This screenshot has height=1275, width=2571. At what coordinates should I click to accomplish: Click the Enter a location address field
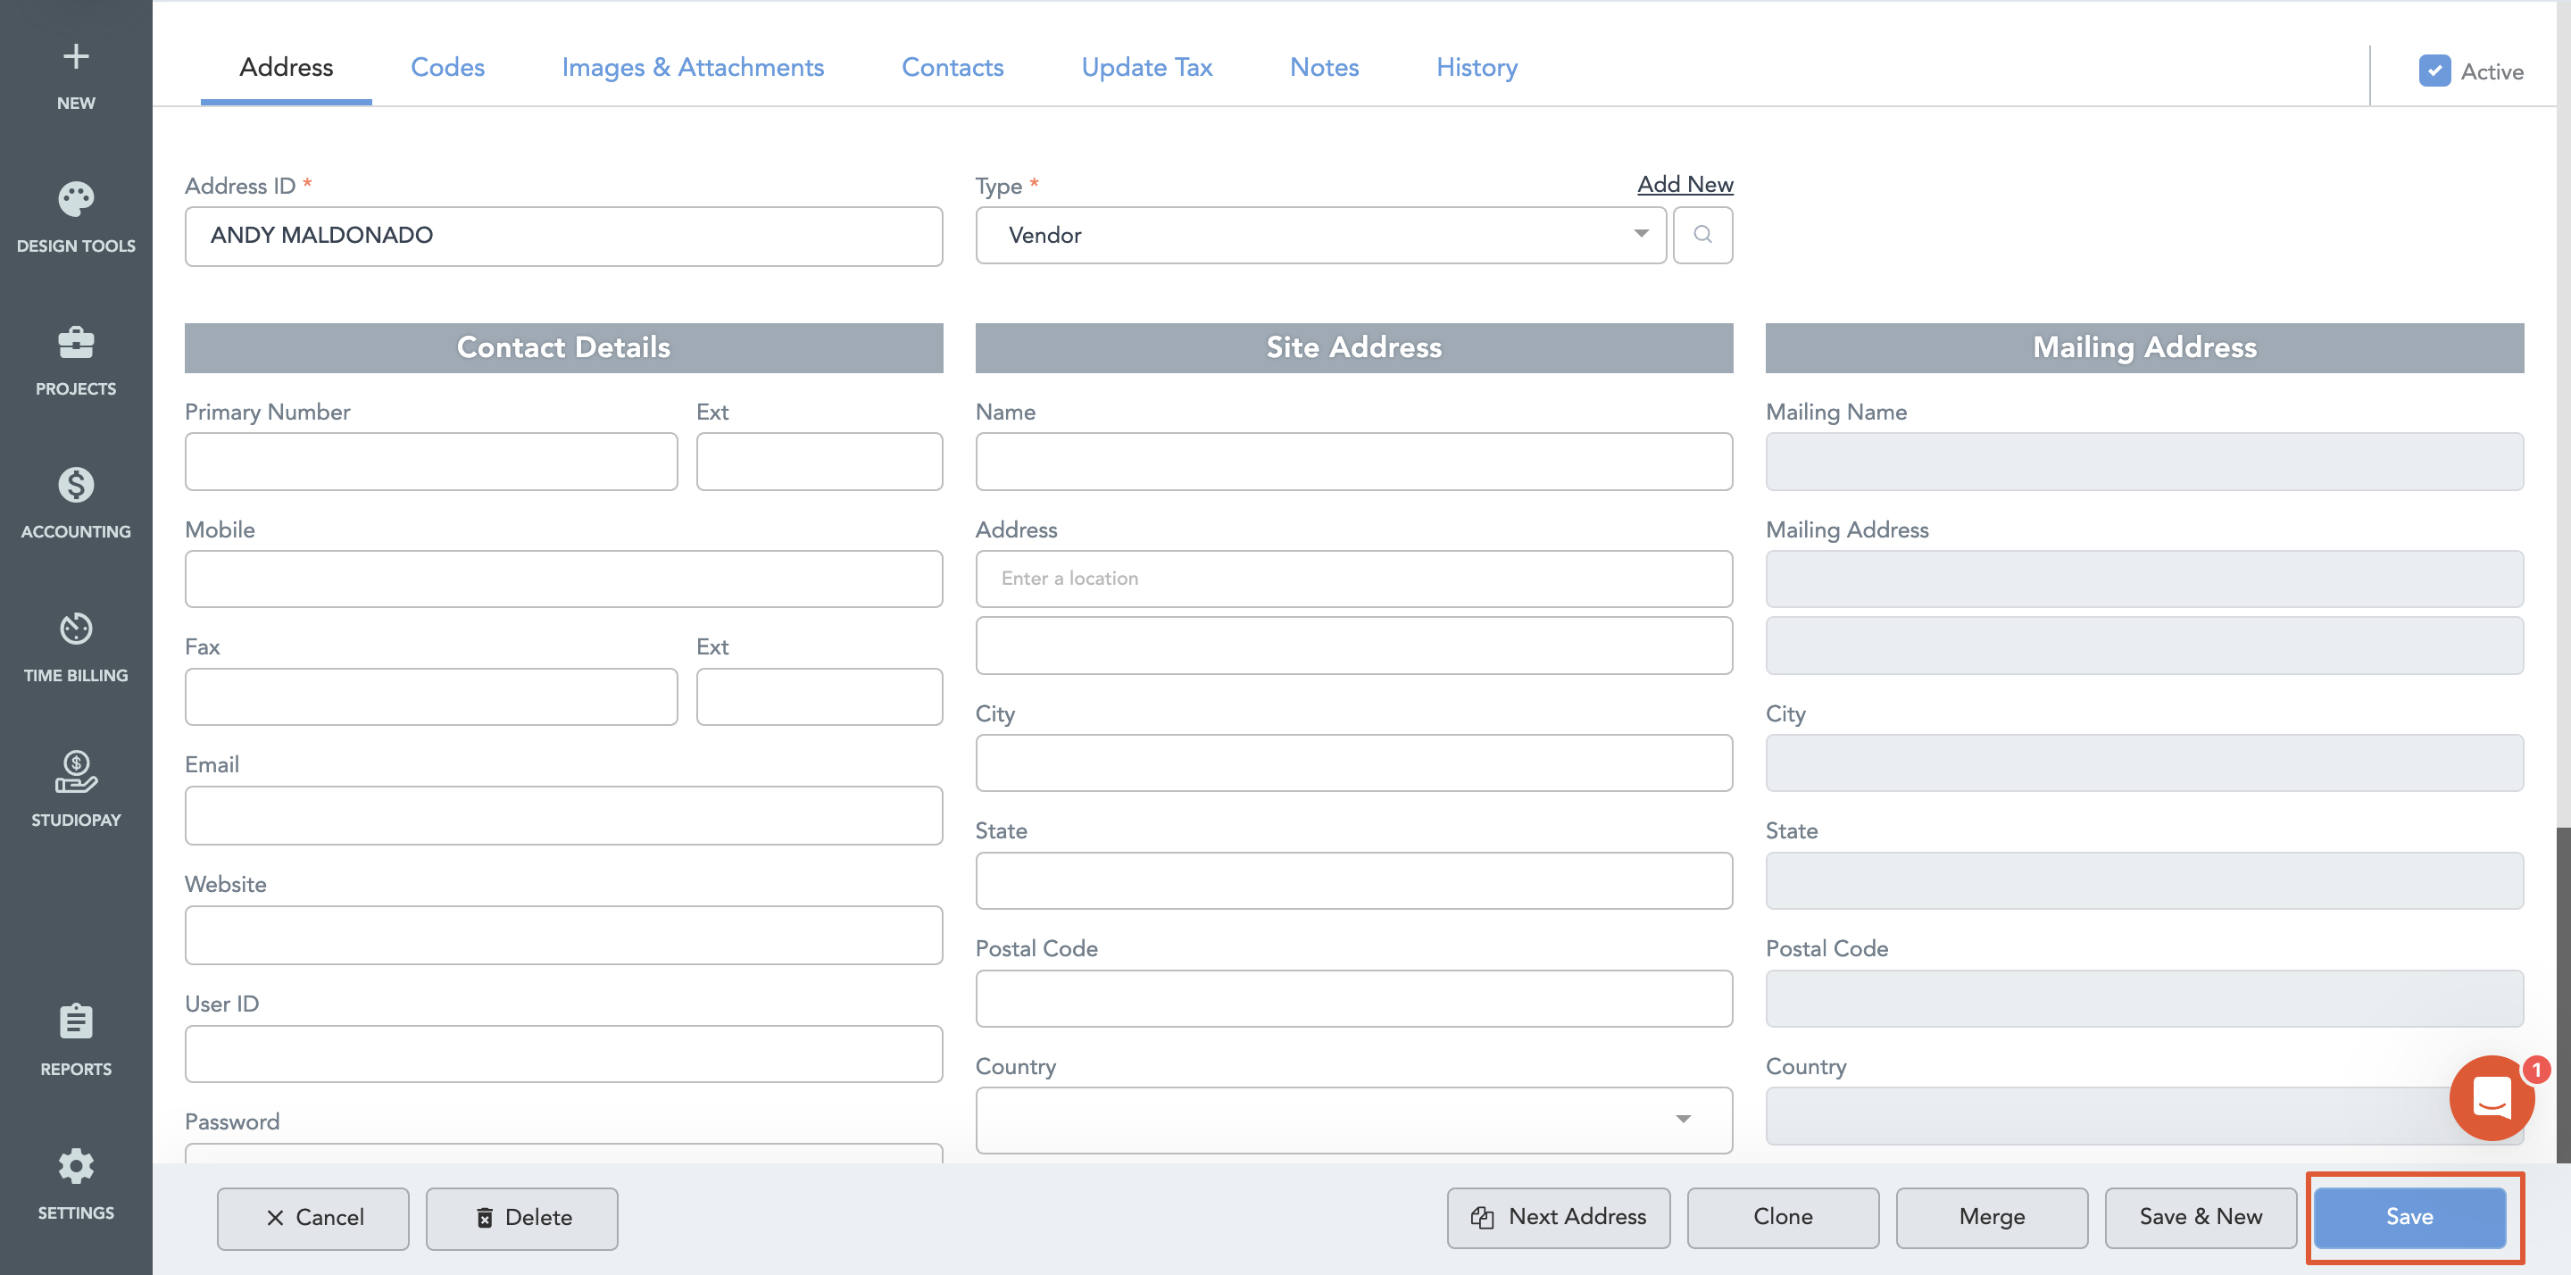click(x=1353, y=579)
